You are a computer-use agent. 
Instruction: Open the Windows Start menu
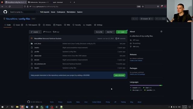coord(2,107)
